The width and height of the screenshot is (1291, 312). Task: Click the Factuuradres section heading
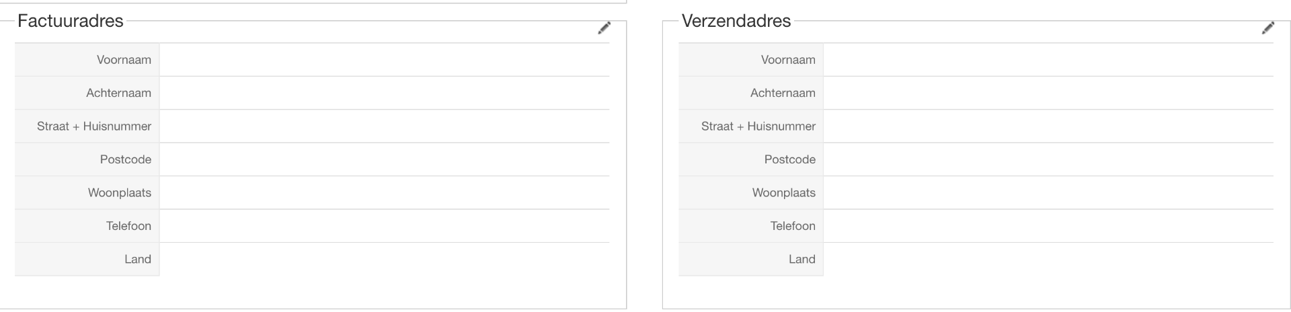tap(71, 21)
